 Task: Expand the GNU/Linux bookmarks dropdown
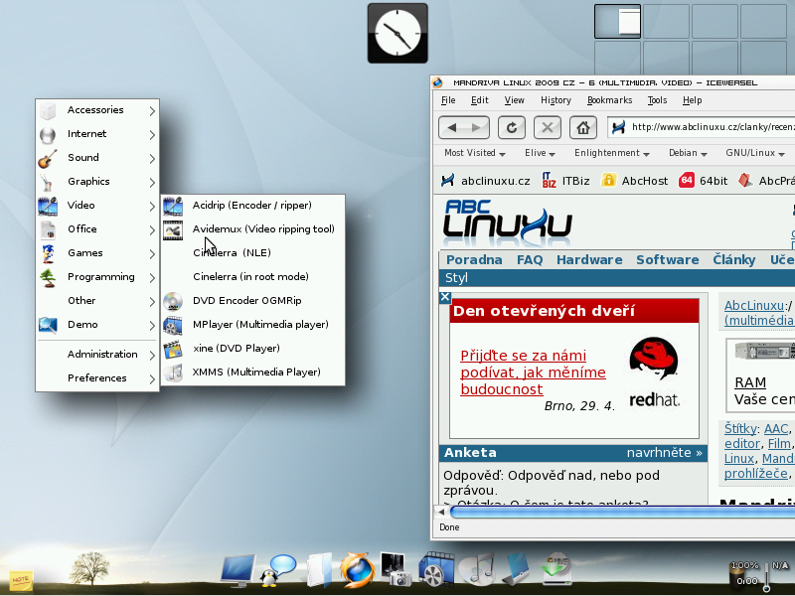click(755, 153)
